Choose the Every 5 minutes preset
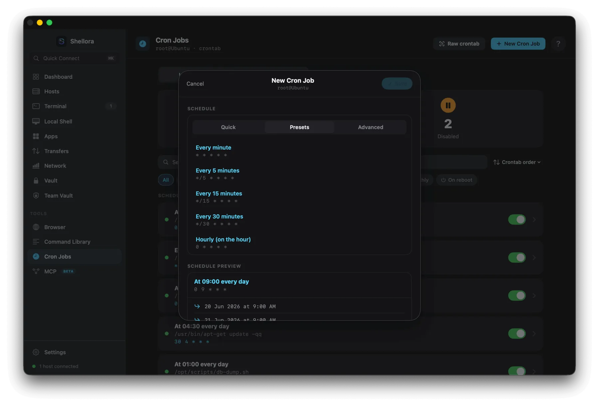Image resolution: width=599 pixels, height=406 pixels. point(299,174)
